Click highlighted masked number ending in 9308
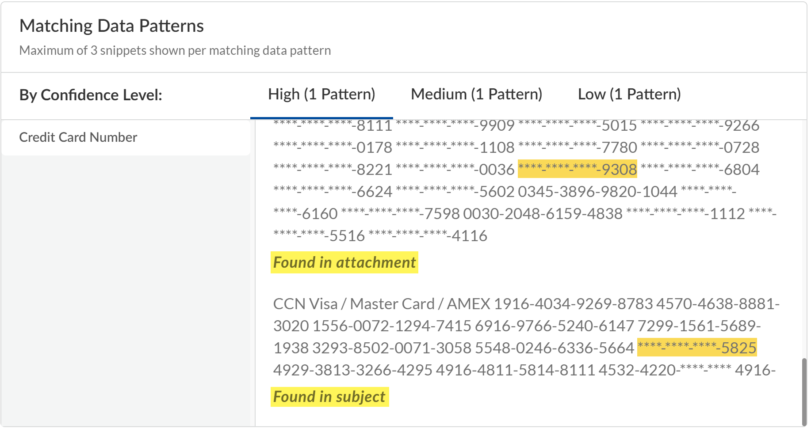This screenshot has height=428, width=811. 577,169
